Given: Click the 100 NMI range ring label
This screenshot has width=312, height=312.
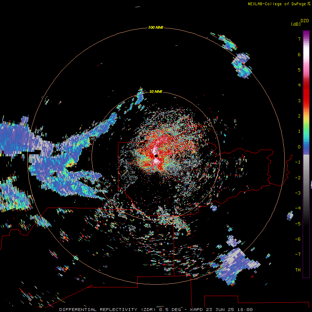Looking at the screenshot, I should 156,27.
